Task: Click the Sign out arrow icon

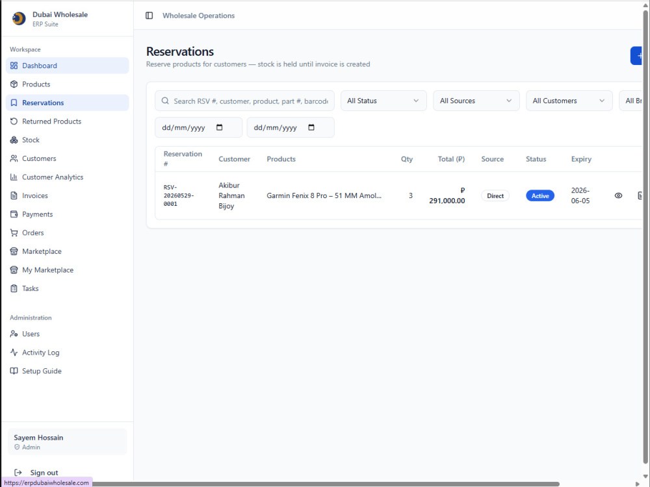Action: pos(18,473)
